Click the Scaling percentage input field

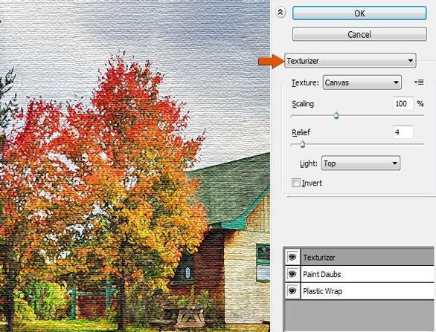click(x=403, y=103)
